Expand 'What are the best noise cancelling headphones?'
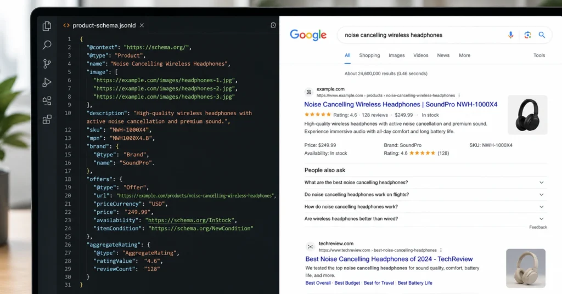Image resolution: width=562 pixels, height=294 pixels. pos(425,183)
